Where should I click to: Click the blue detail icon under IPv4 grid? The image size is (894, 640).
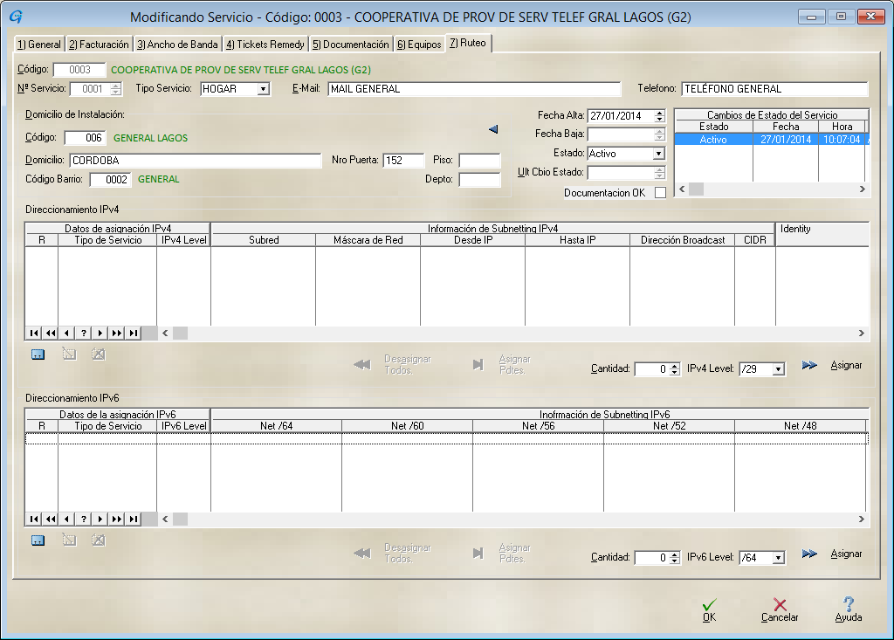(38, 354)
